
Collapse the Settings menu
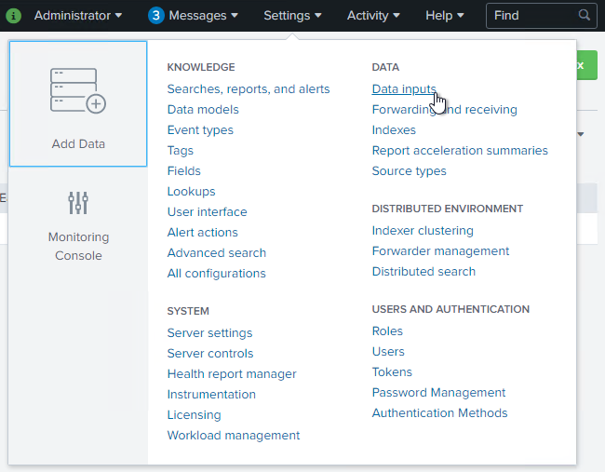click(292, 16)
